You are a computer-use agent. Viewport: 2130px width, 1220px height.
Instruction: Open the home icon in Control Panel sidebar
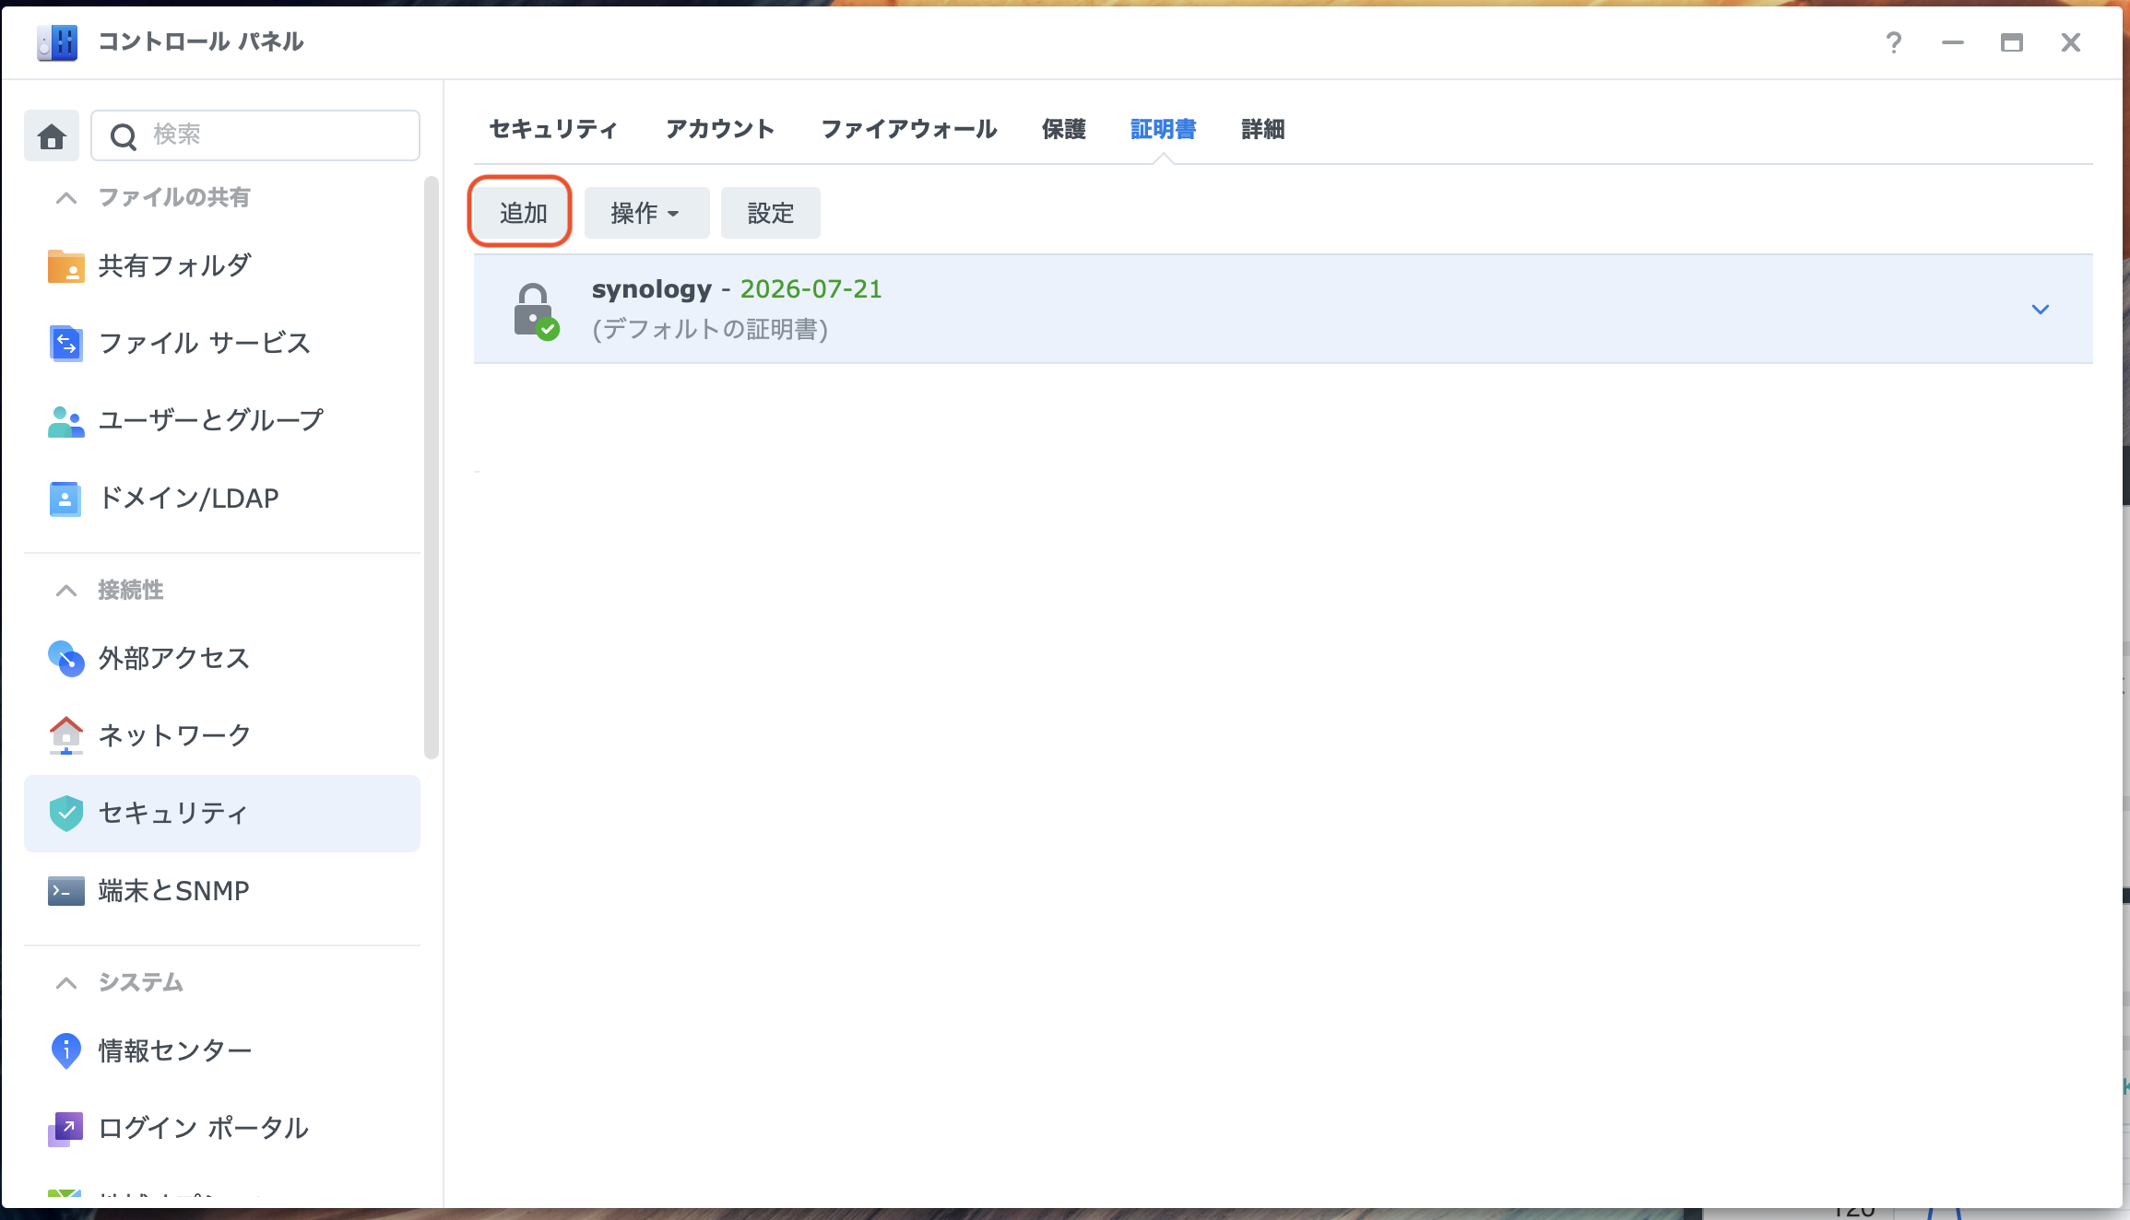pos(51,135)
